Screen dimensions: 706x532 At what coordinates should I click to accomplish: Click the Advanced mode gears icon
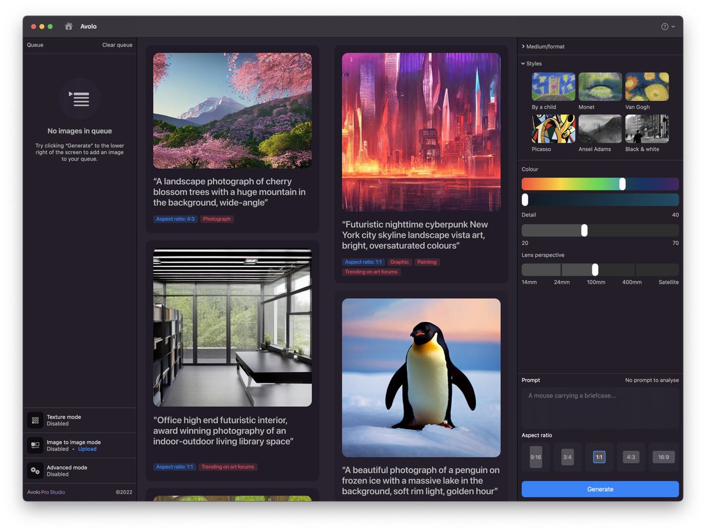pos(35,471)
